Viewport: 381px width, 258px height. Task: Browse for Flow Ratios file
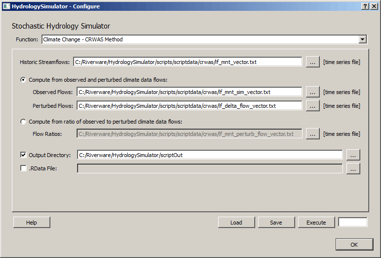click(x=313, y=134)
